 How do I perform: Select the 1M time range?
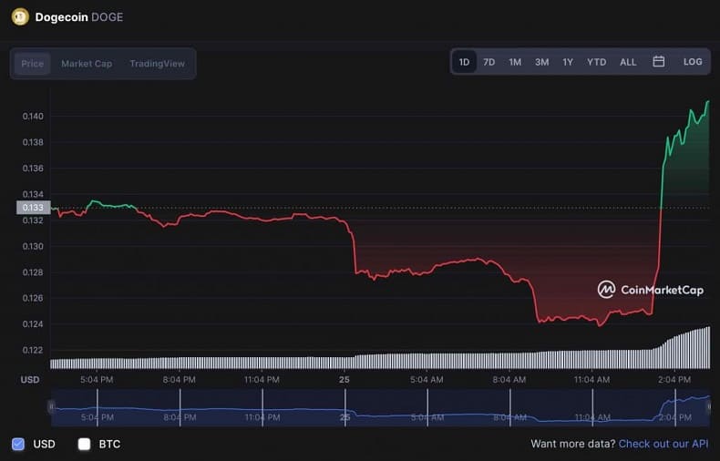click(515, 62)
